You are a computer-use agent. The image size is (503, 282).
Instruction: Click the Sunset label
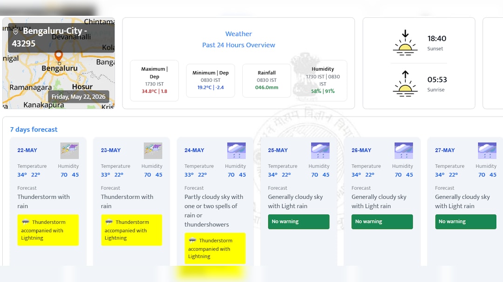pos(435,49)
